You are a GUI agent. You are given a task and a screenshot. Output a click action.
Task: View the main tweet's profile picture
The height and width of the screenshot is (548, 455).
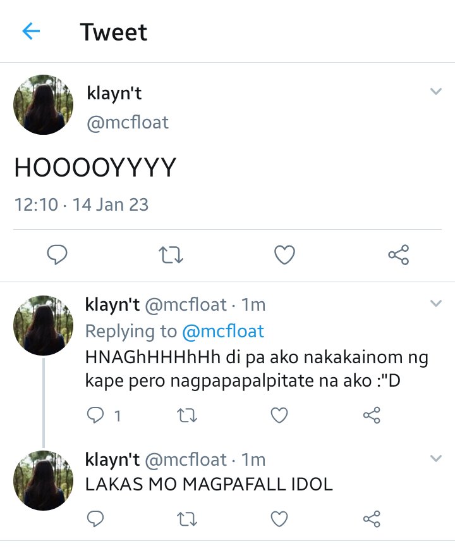43,104
